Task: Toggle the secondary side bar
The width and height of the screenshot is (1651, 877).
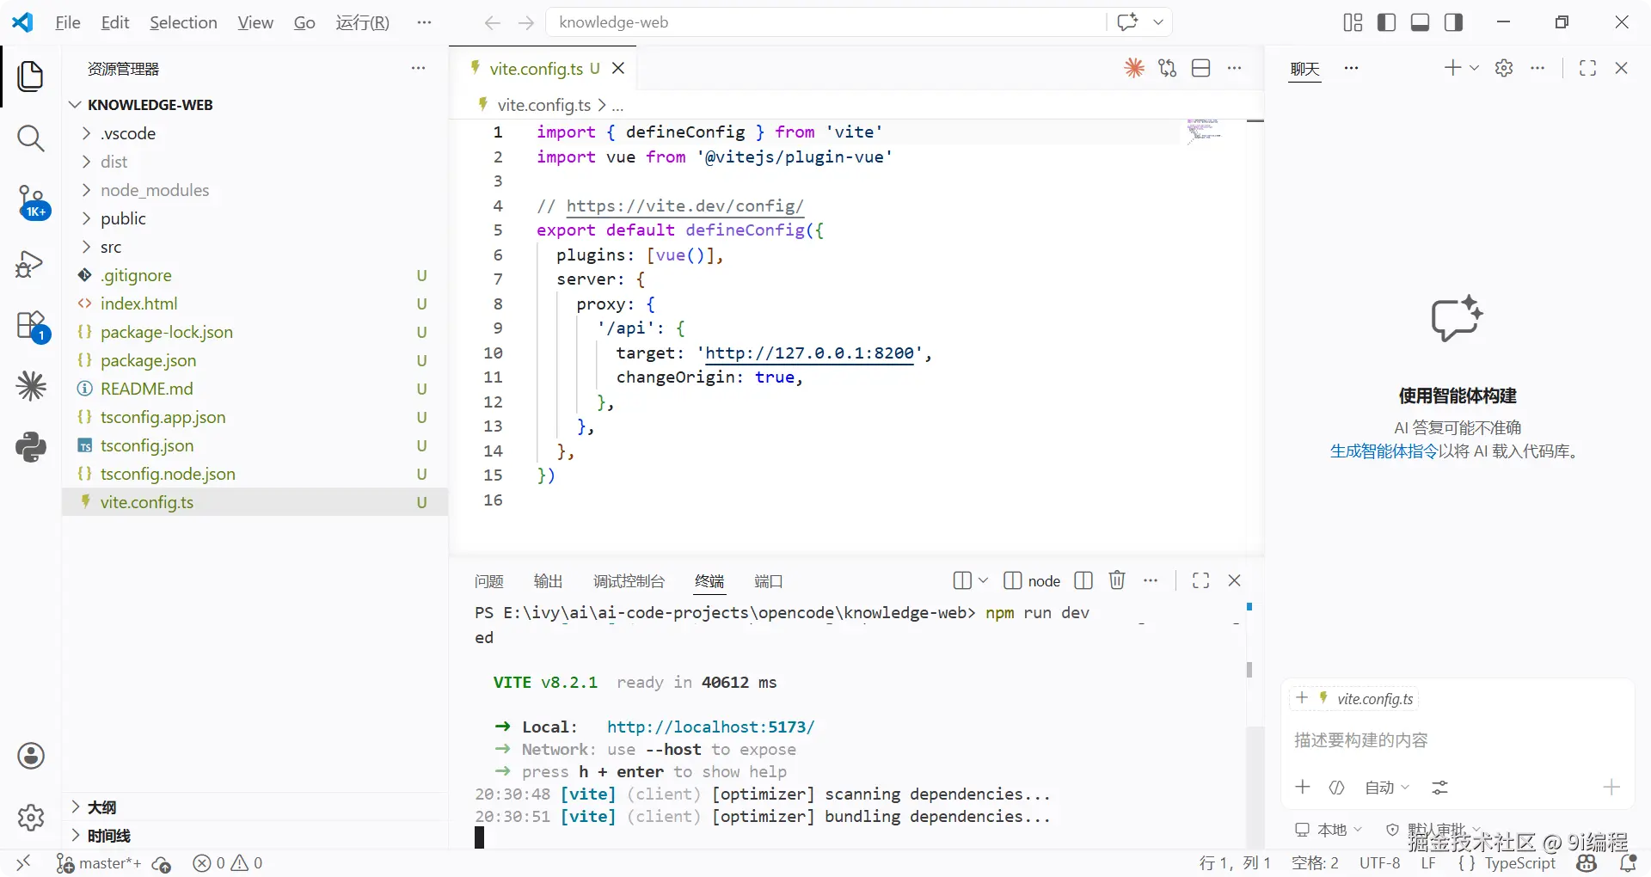Action: pyautogui.click(x=1454, y=22)
